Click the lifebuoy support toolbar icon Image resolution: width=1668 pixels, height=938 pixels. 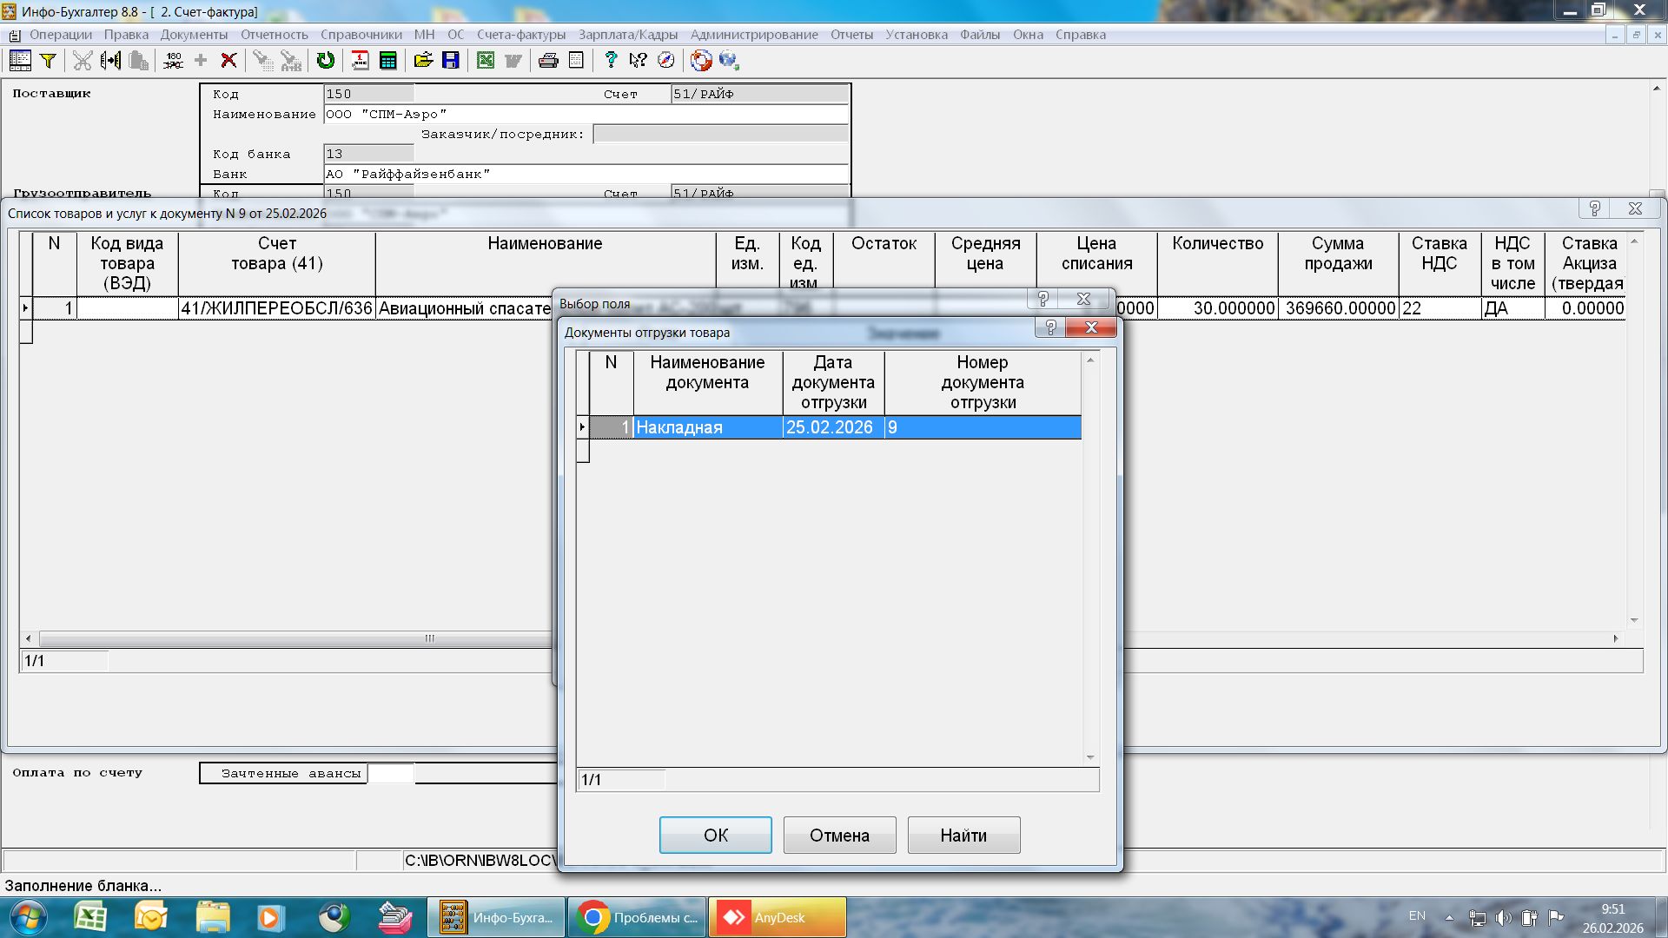click(701, 60)
